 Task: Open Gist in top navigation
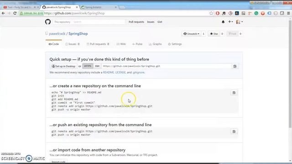[x=160, y=22]
